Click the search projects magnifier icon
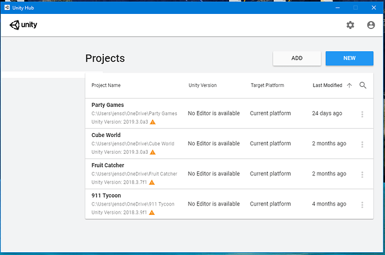The width and height of the screenshot is (385, 255). point(363,85)
